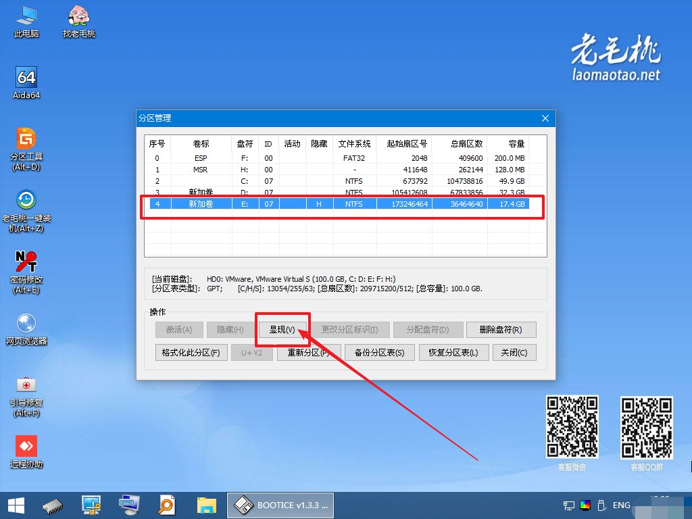Click the 重新分区(P) button
The width and height of the screenshot is (692, 519).
(x=309, y=353)
